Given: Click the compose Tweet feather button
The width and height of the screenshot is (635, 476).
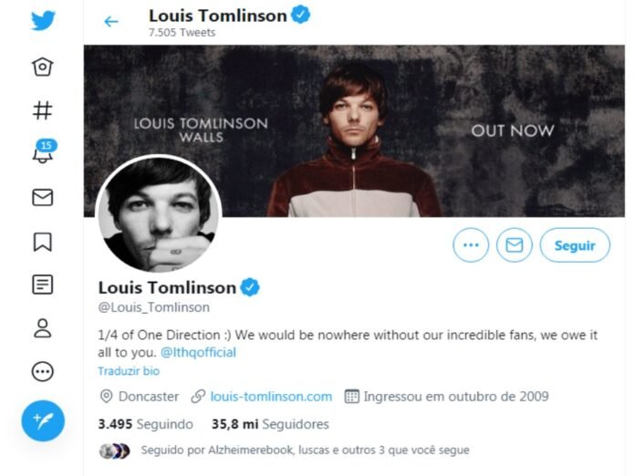Looking at the screenshot, I should click(43, 420).
